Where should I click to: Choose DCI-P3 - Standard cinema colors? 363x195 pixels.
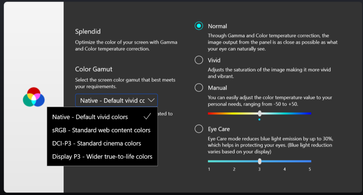coord(97,143)
